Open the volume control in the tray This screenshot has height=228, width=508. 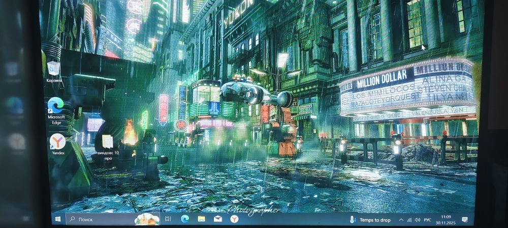tap(417, 220)
